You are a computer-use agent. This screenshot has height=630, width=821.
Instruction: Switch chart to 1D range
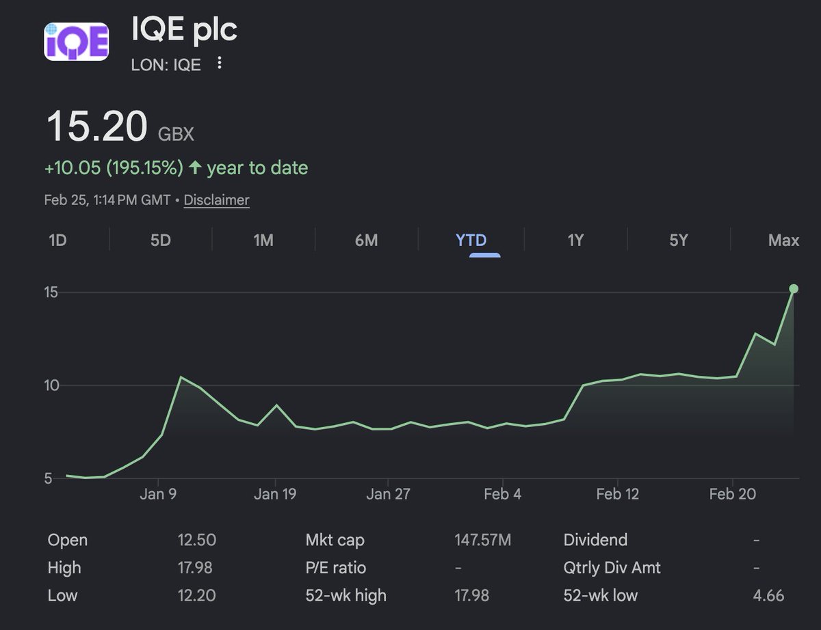click(x=57, y=241)
